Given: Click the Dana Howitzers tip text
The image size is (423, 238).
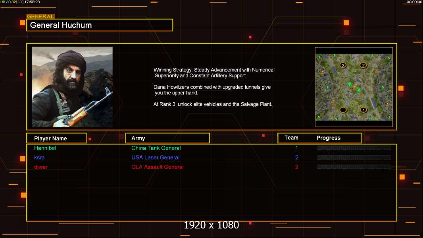Looking at the screenshot, I should click(212, 90).
